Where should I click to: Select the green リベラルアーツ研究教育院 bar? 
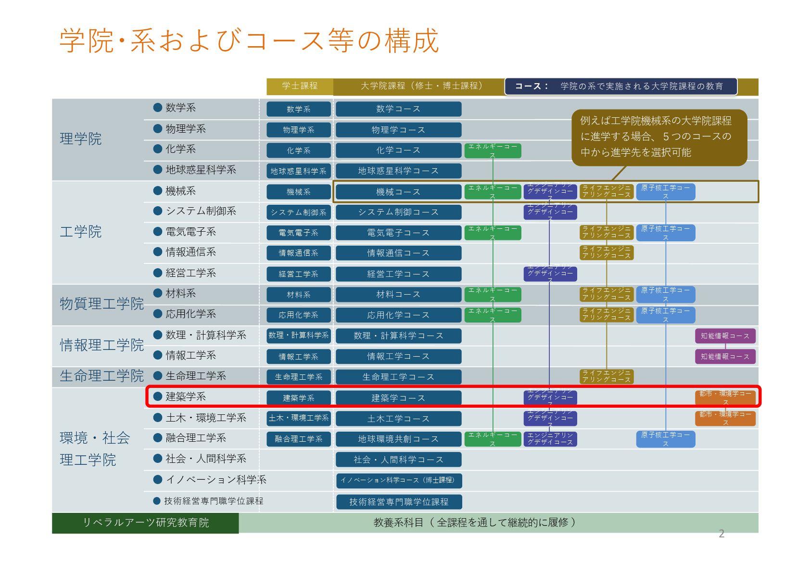point(145,523)
